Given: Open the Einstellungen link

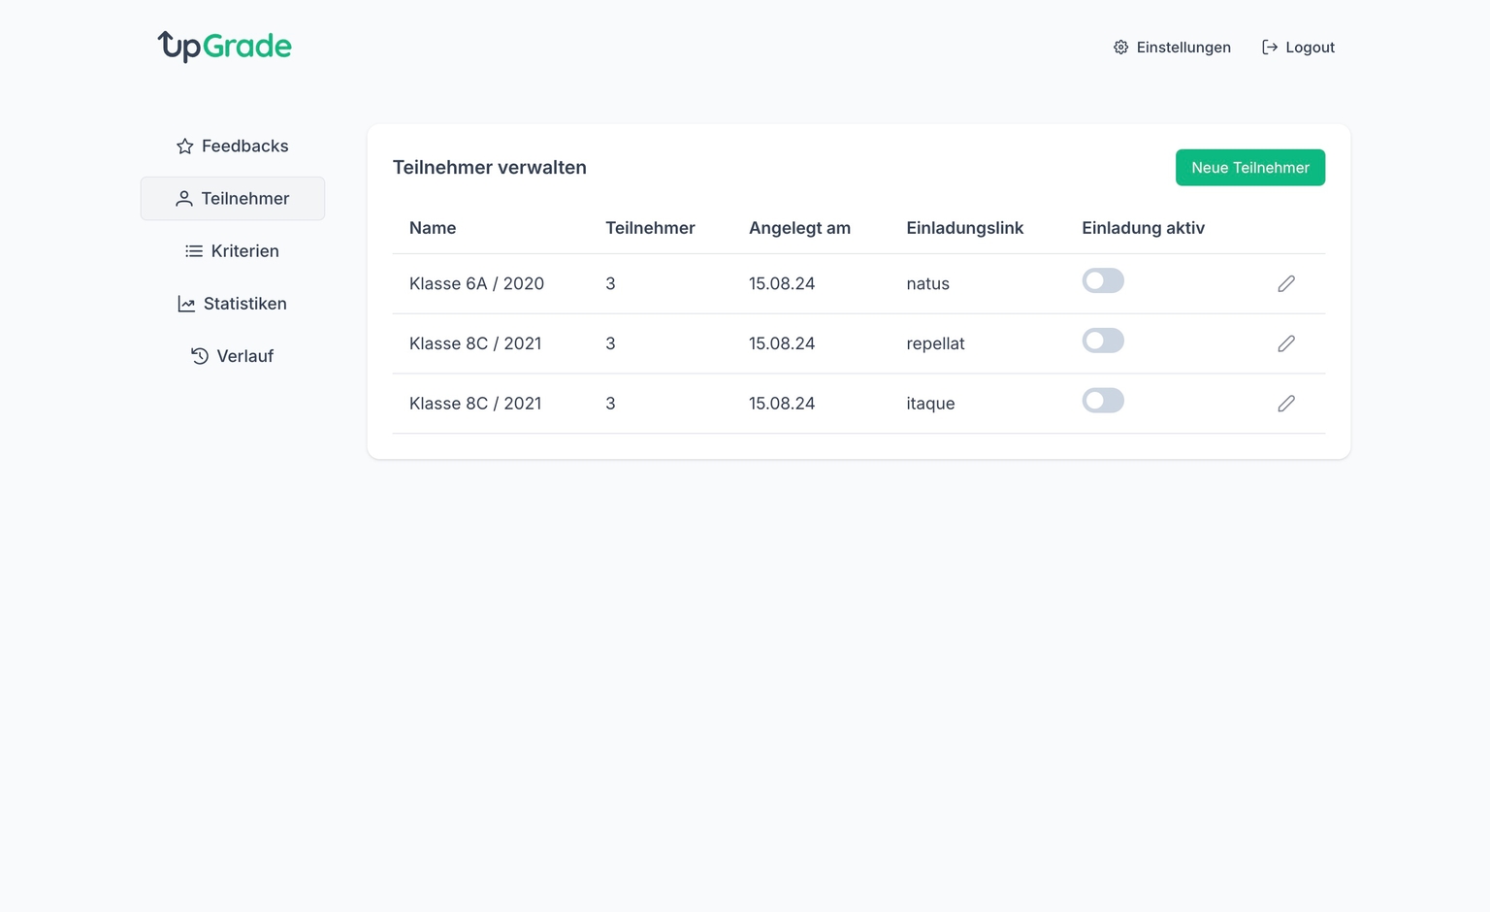Looking at the screenshot, I should [x=1172, y=48].
